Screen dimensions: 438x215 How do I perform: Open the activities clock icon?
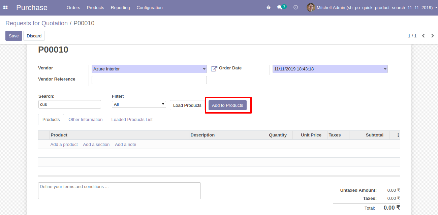(x=296, y=7)
